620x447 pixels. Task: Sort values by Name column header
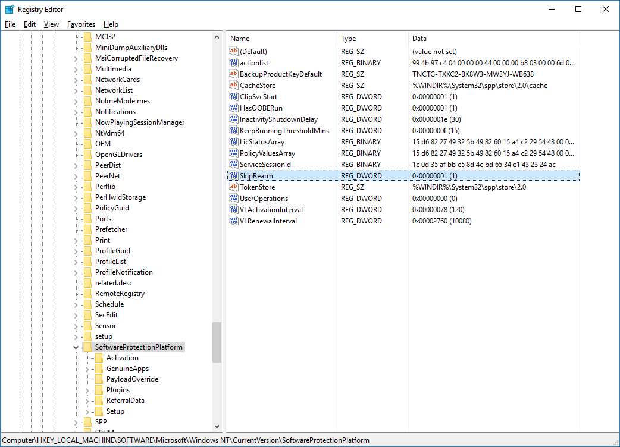(x=281, y=38)
